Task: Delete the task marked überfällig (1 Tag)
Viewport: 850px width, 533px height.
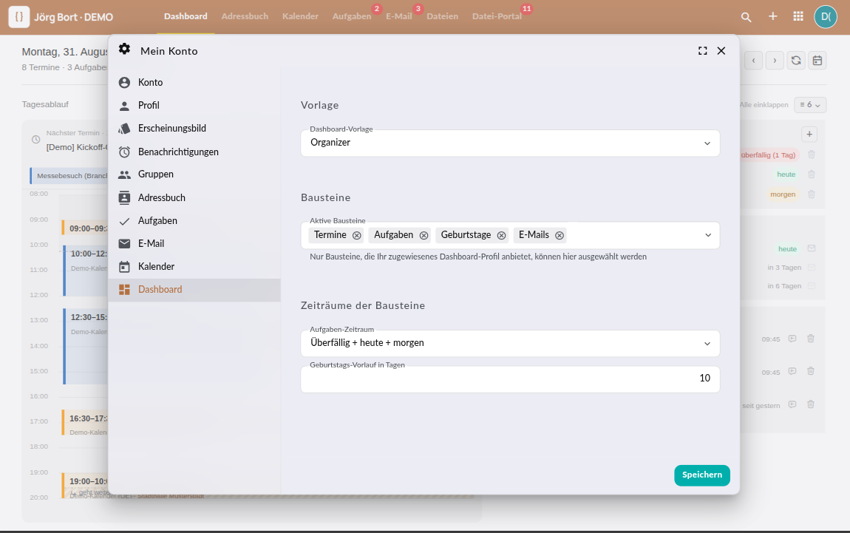Action: [x=812, y=155]
